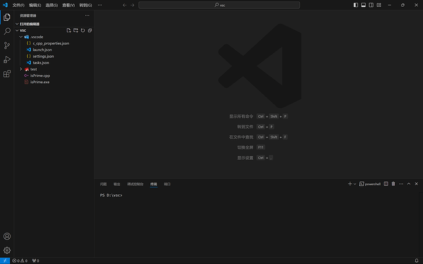This screenshot has width=423, height=264.
Task: Open the errors and warnings status indicator
Action: coord(20,261)
